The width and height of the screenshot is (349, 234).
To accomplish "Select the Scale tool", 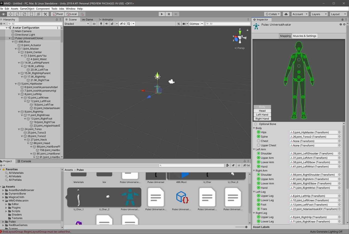I will (x=24, y=14).
